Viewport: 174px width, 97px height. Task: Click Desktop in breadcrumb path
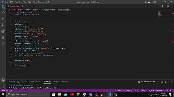(27, 10)
